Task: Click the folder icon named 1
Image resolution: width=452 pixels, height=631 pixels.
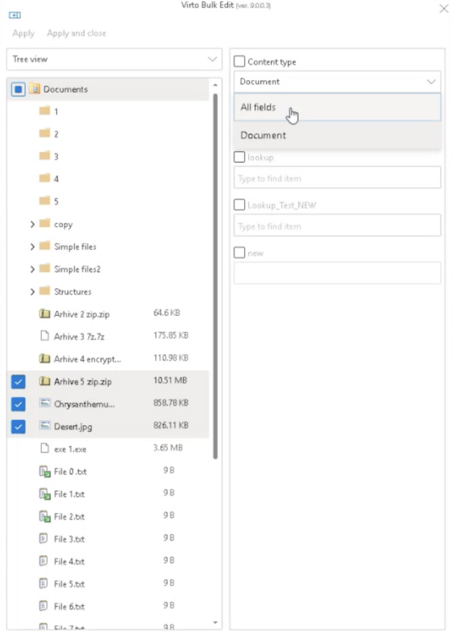Action: [44, 111]
